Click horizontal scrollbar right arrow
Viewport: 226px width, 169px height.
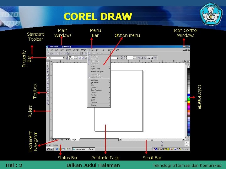pos(183,140)
